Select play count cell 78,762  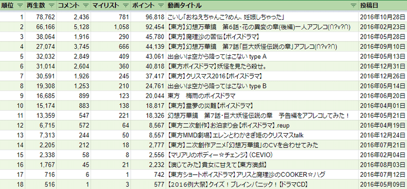pyautogui.click(x=41, y=17)
